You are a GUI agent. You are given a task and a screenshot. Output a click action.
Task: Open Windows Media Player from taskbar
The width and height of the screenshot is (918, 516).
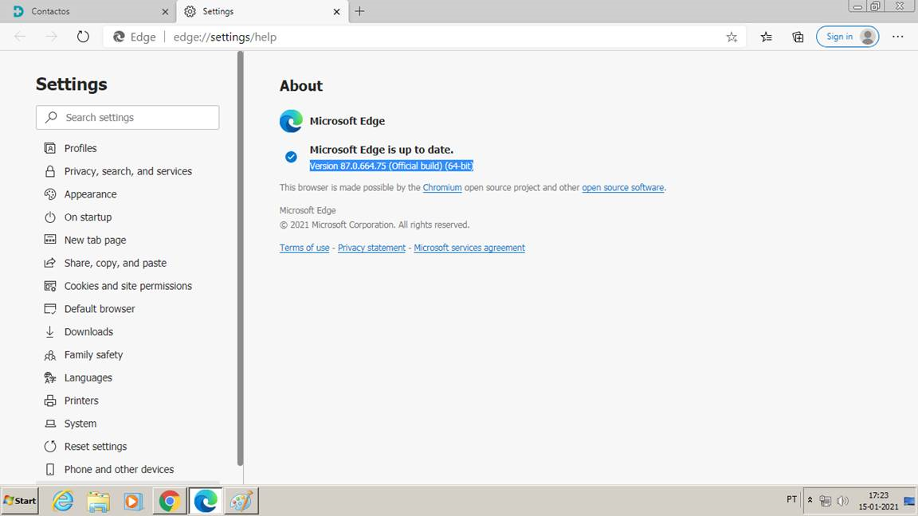134,502
